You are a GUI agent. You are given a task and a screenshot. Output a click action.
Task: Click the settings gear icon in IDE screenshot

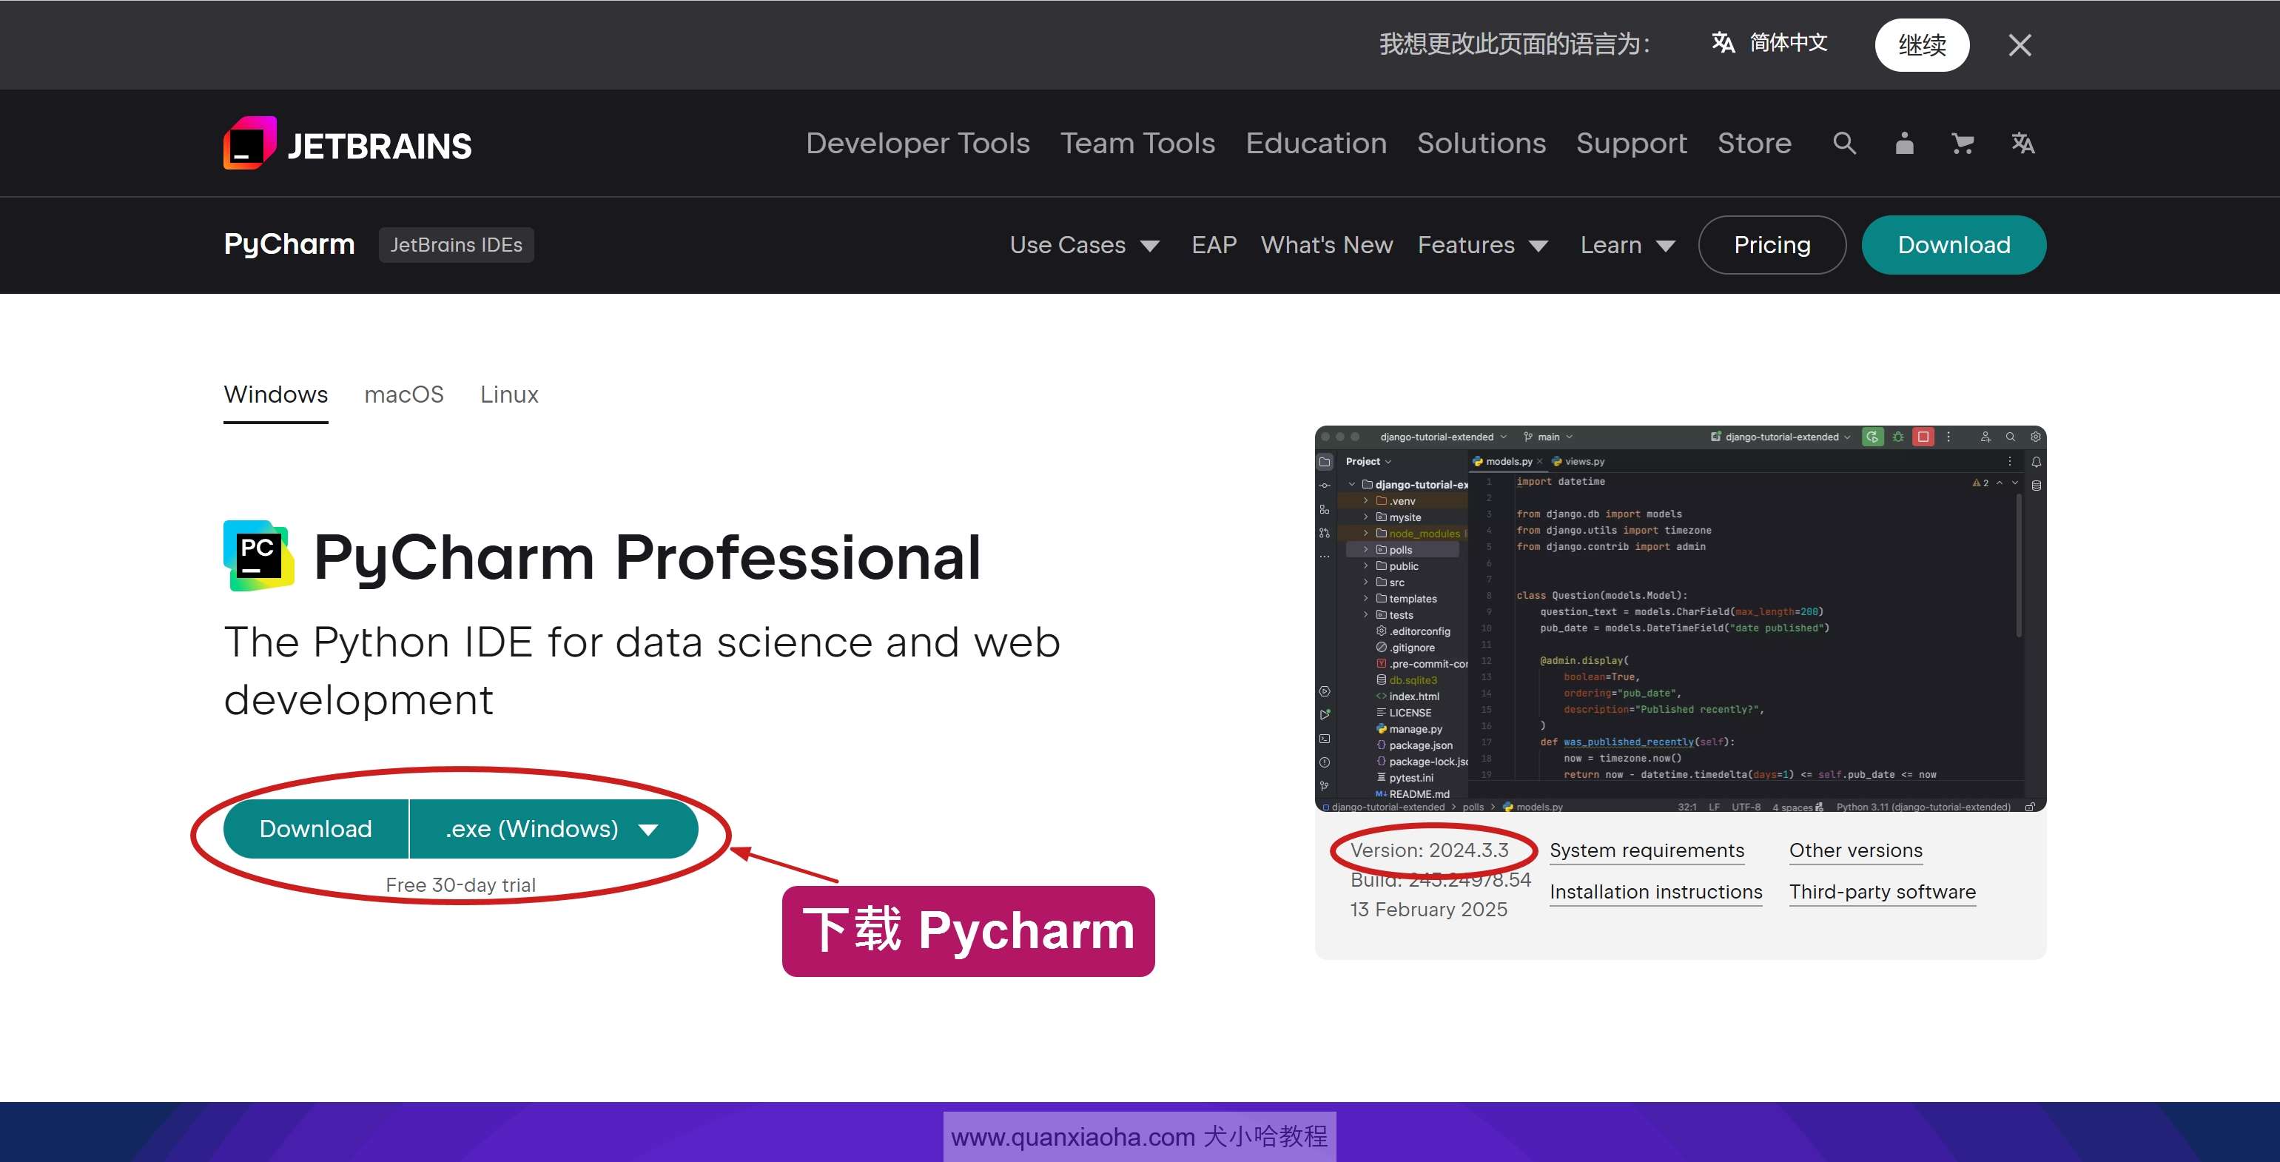(2035, 437)
